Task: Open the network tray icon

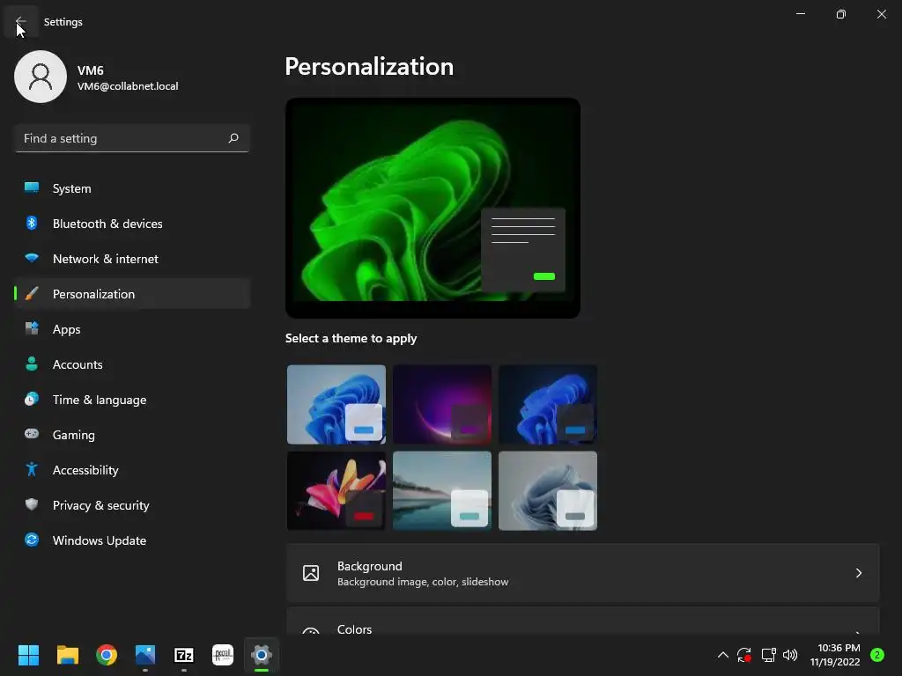Action: tap(768, 655)
